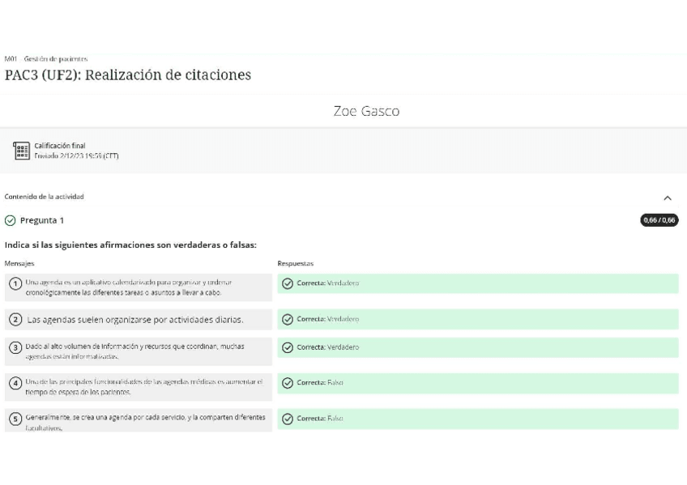This screenshot has width=687, height=485.
Task: Click the instruction 'Indica si las siguientes afirmaciones'
Action: tap(130, 245)
